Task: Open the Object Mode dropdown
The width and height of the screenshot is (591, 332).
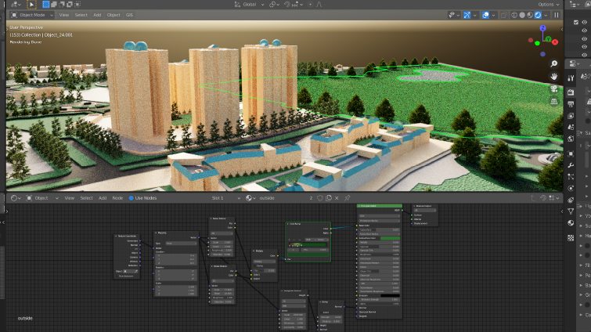Action: 31,15
